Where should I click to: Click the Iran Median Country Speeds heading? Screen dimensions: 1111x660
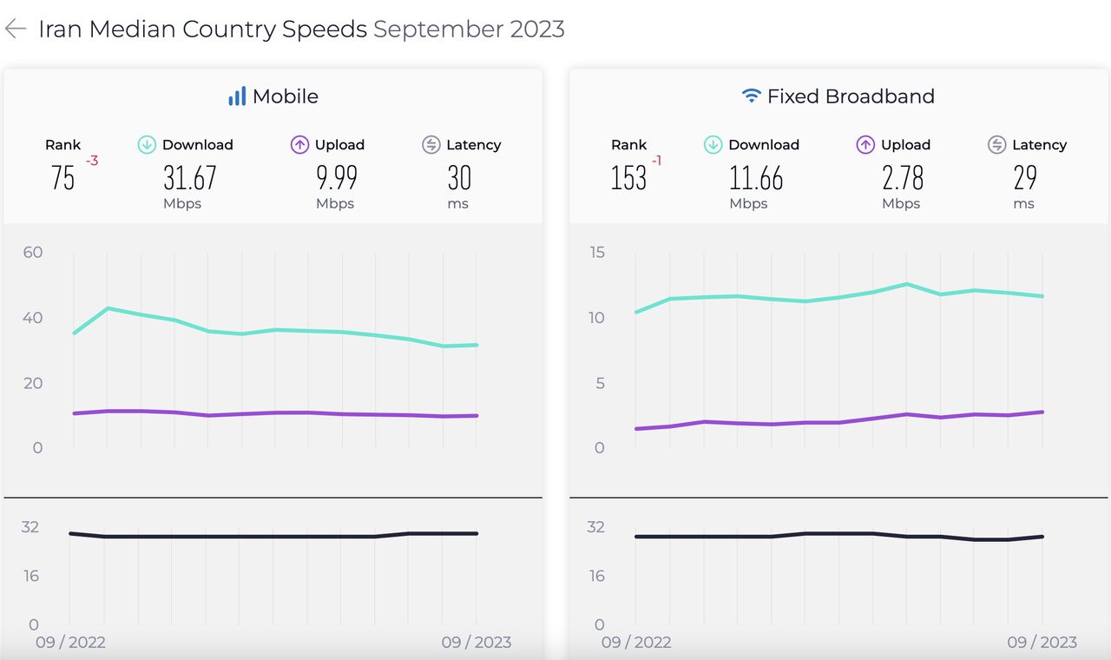(x=203, y=29)
